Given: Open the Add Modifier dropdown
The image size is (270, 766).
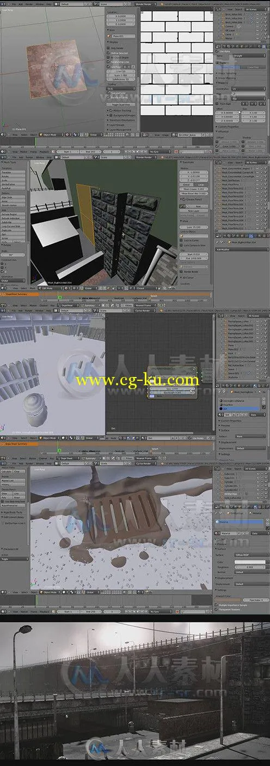Looking at the screenshot, I should pyautogui.click(x=242, y=249).
